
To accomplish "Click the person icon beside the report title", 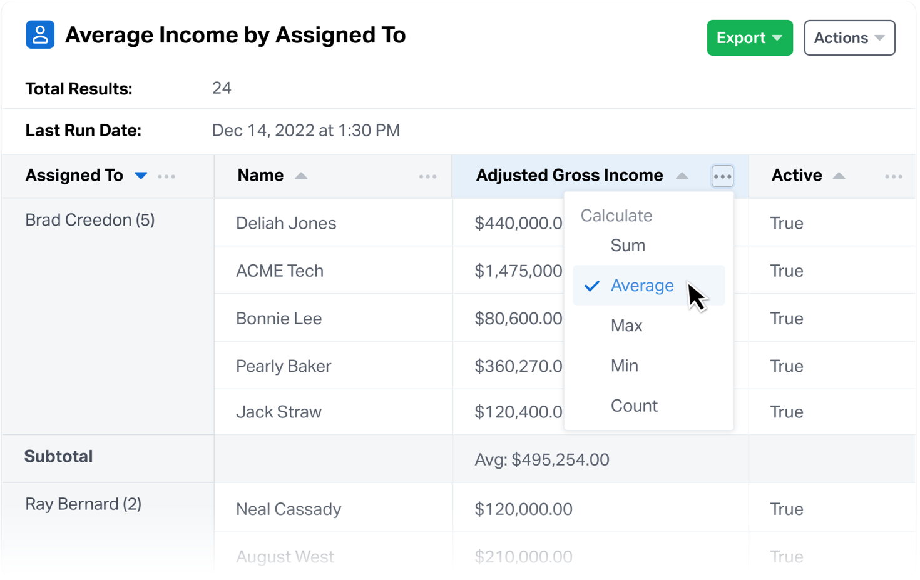I will (x=39, y=34).
